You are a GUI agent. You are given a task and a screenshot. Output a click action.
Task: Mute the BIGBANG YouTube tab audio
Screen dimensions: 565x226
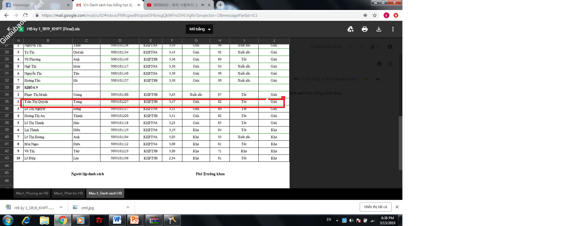pos(203,5)
